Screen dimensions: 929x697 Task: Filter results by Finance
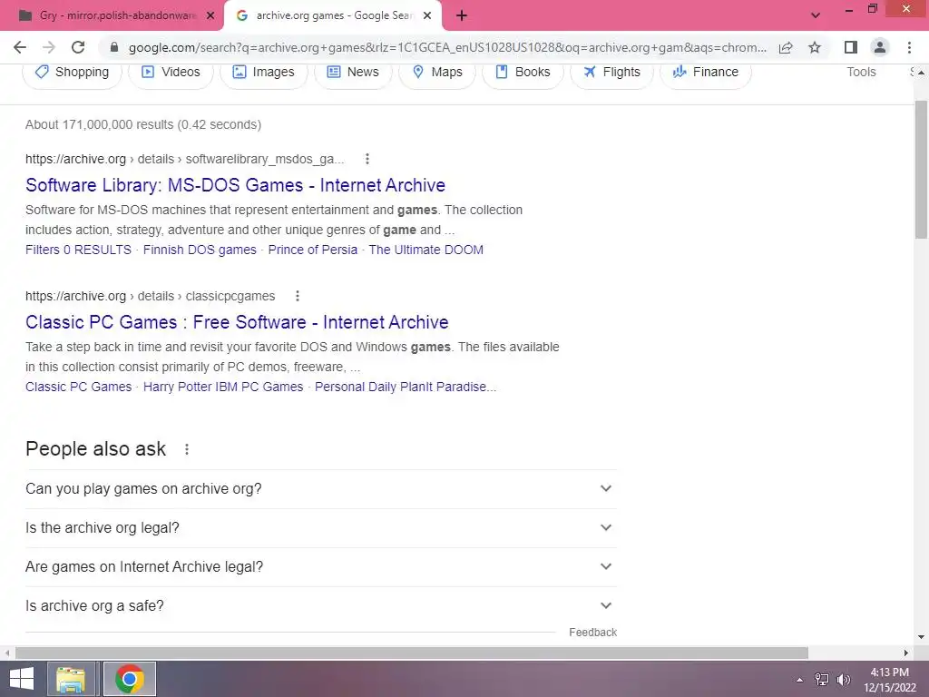pyautogui.click(x=706, y=73)
